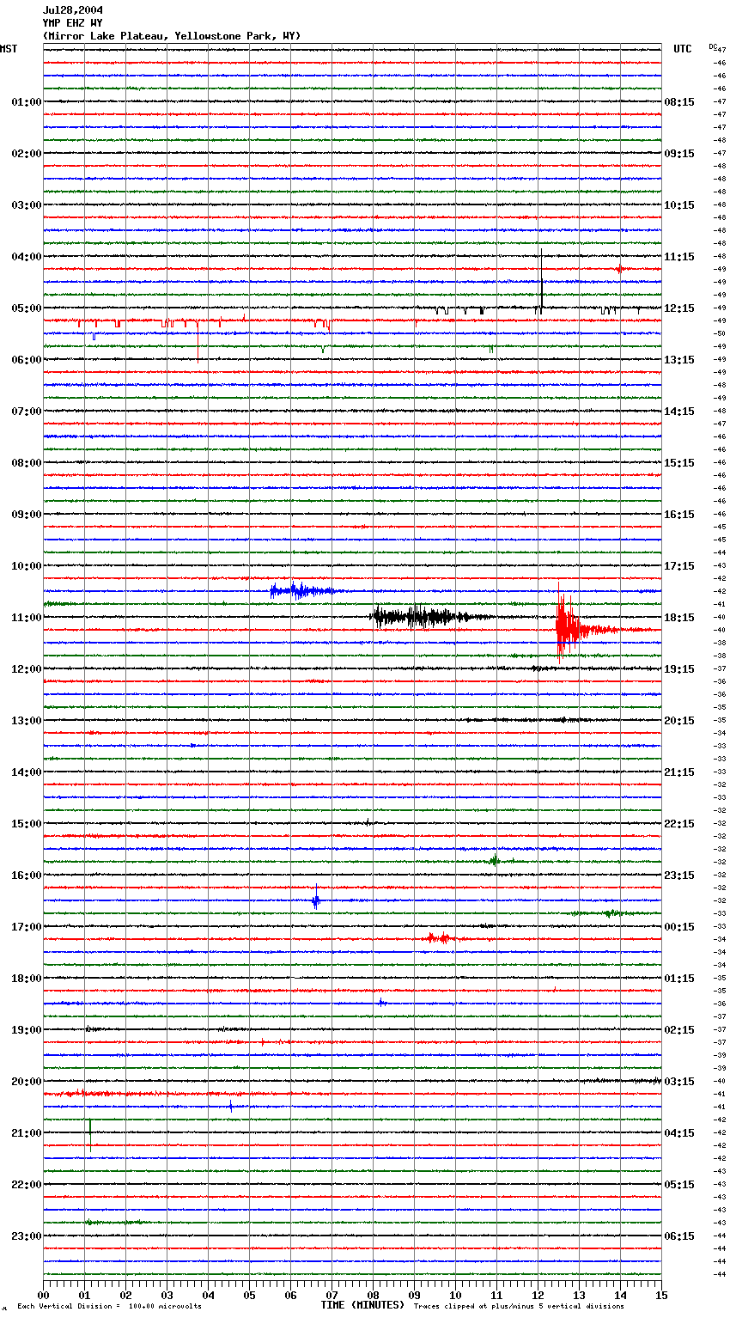Click the green vertical spike before 21:00
730x1318 pixels.
pos(90,1134)
